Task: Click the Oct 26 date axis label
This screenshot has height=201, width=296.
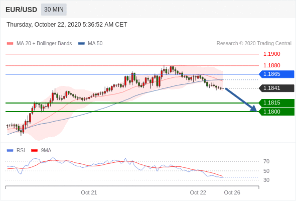Action: pyautogui.click(x=232, y=192)
